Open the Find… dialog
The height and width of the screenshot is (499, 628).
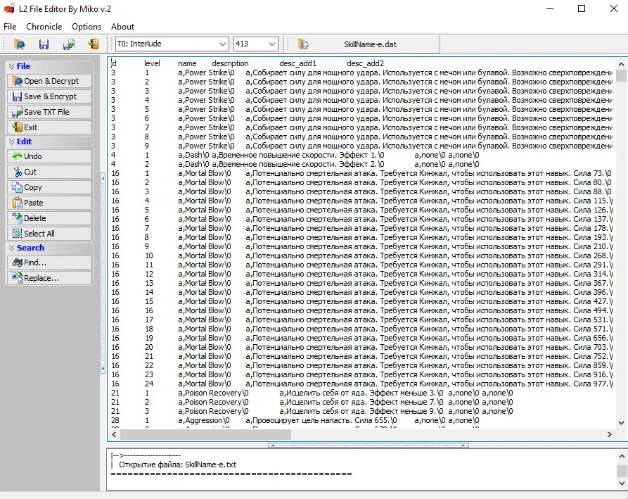click(49, 263)
